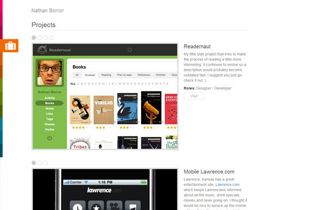Click the Nathan Borror name under profile photo
The height and width of the screenshot is (210, 315).
(x=49, y=92)
